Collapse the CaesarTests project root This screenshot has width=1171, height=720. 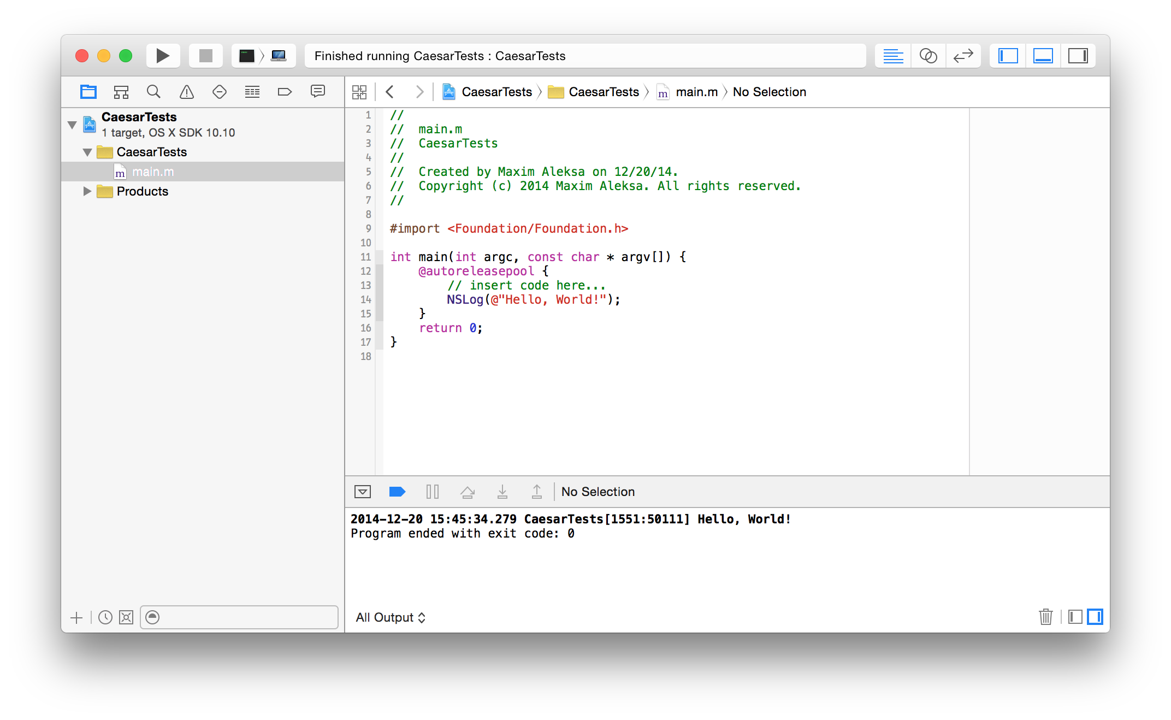[x=72, y=125]
